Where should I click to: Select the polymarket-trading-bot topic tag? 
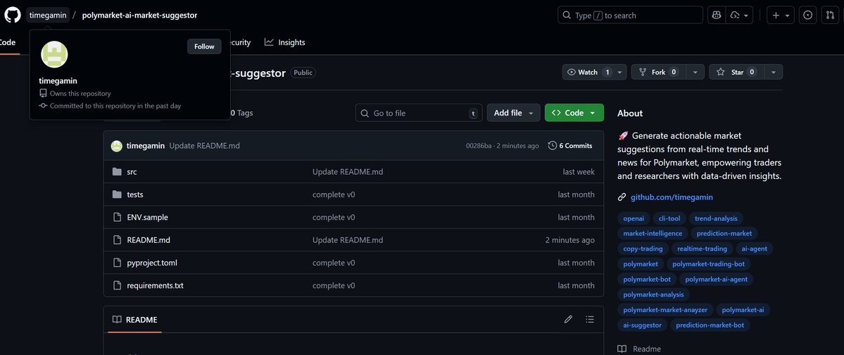[708, 264]
